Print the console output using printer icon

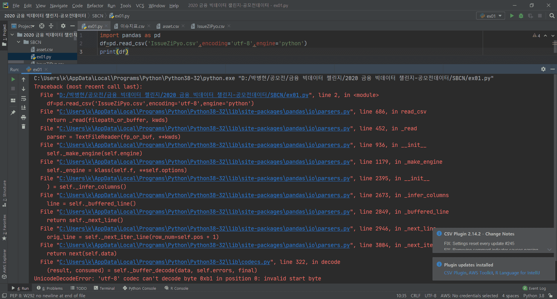[23, 117]
